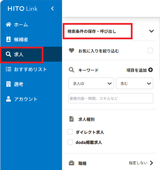Check the doda掲載求人 checkbox
Viewport: 160px width, 170px height.
(x=70, y=142)
